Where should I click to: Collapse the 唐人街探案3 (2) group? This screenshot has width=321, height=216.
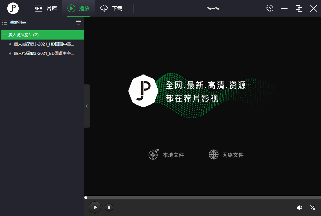(x=5, y=35)
